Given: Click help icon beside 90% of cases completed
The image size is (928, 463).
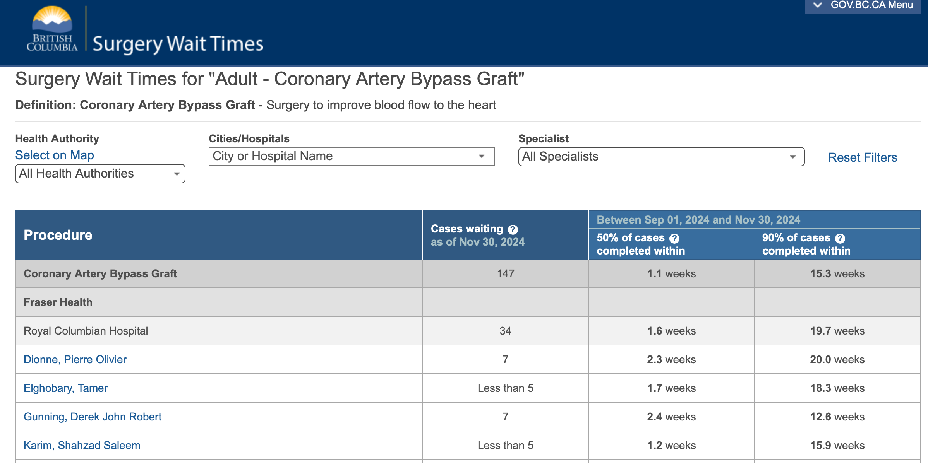Looking at the screenshot, I should [x=839, y=239].
